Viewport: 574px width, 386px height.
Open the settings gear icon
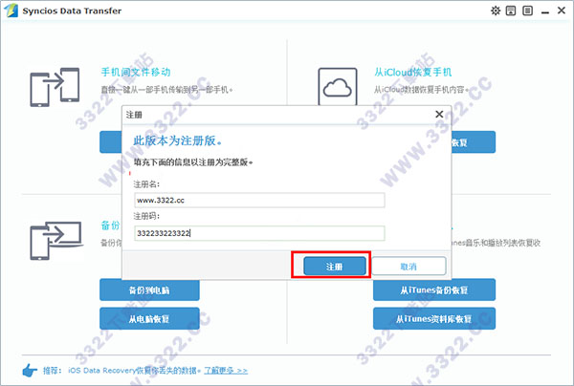point(496,11)
